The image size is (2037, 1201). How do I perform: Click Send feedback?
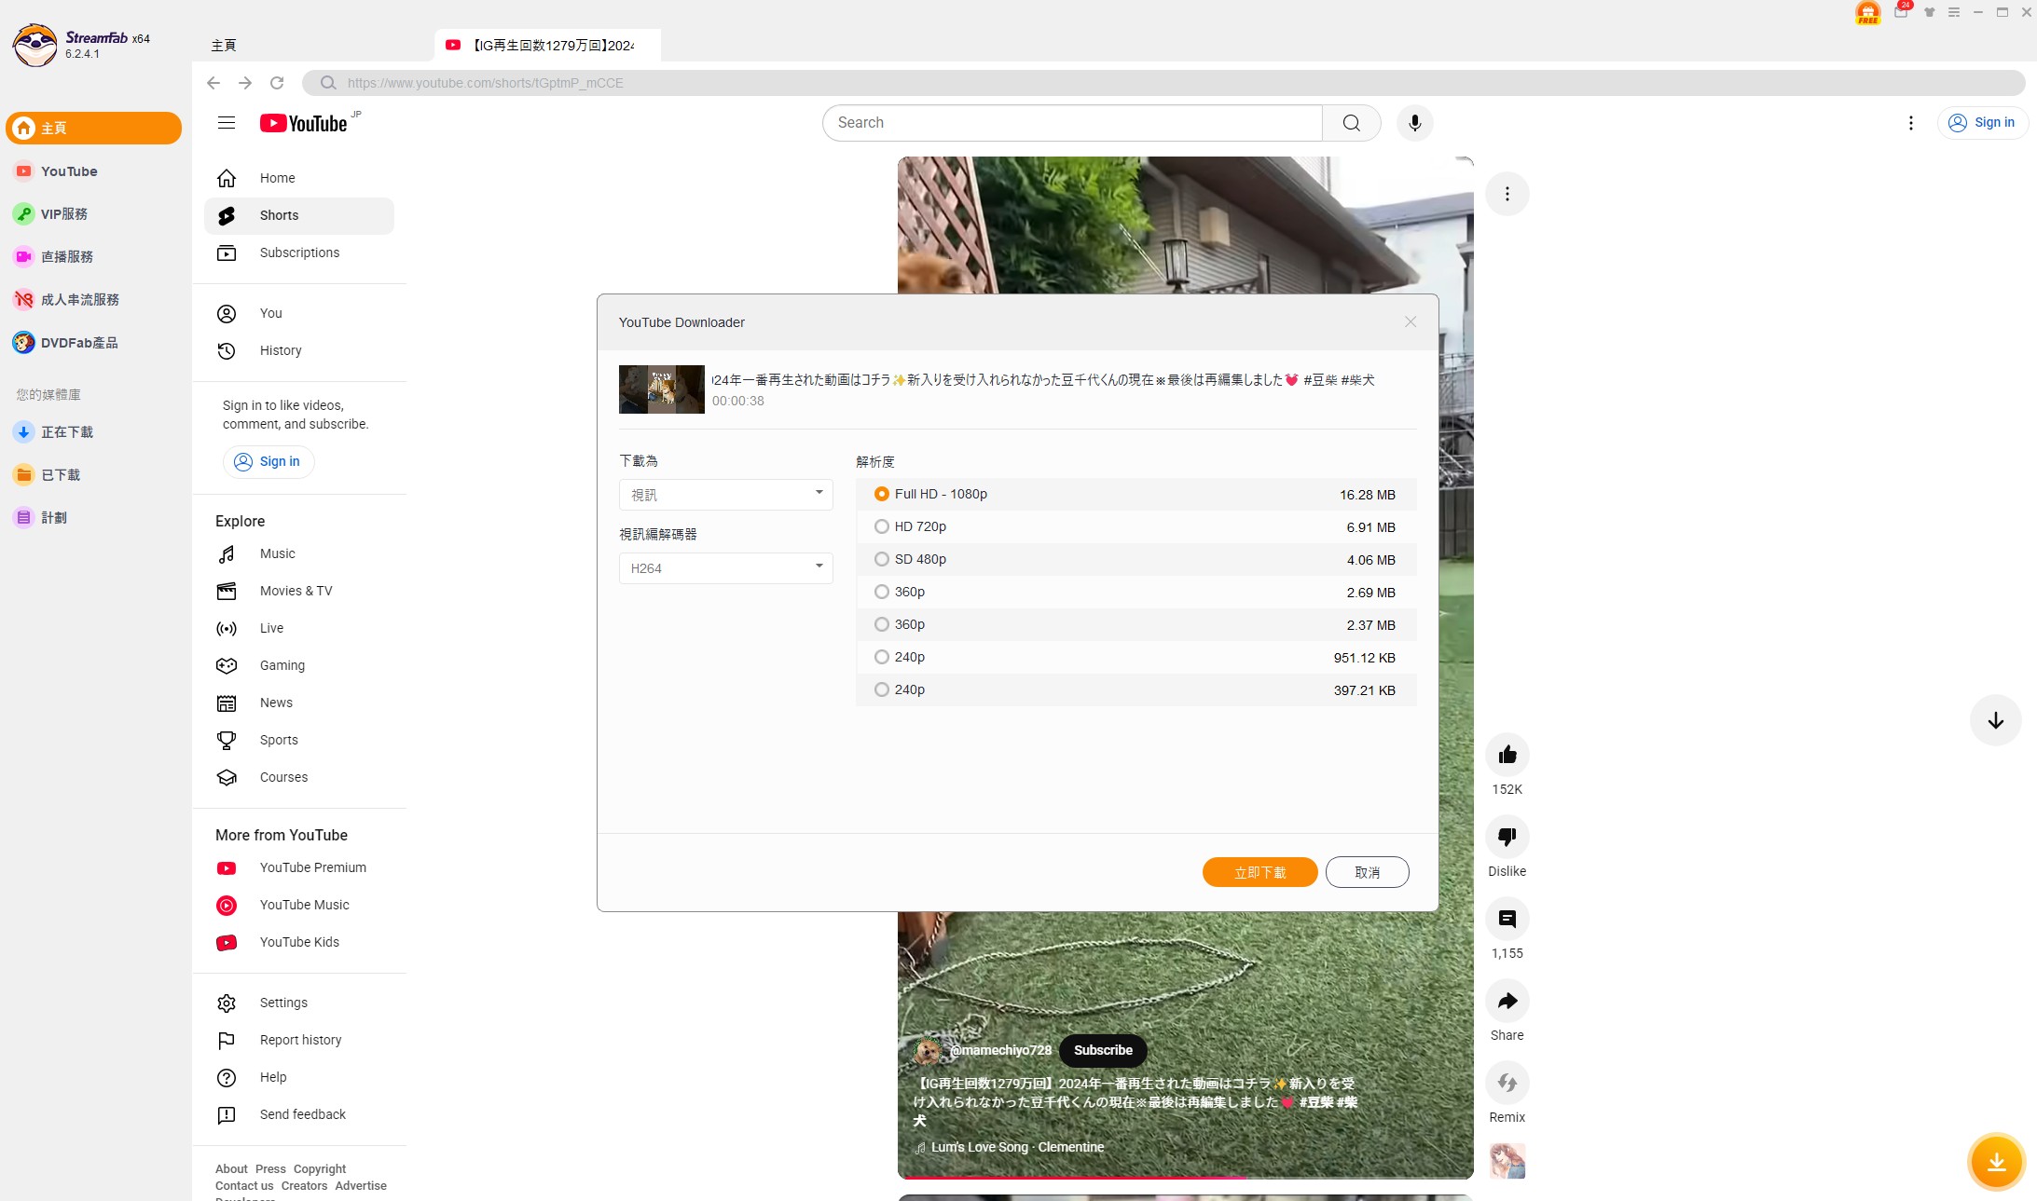[299, 1114]
